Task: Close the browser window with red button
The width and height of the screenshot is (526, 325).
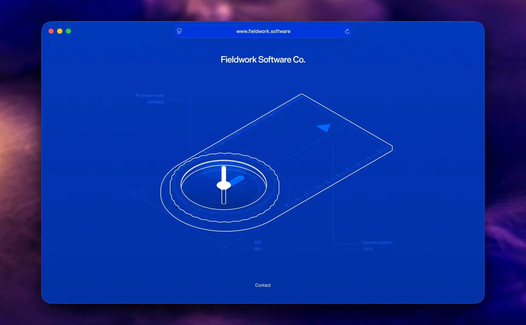Action: pyautogui.click(x=51, y=31)
